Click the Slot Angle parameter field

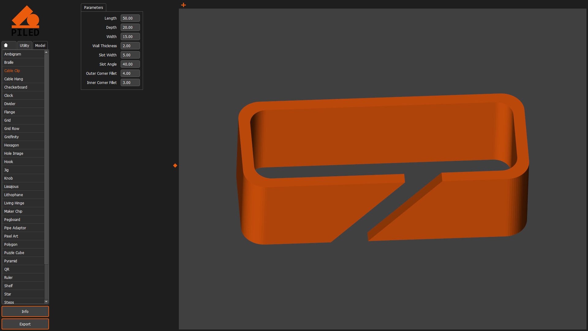130,64
